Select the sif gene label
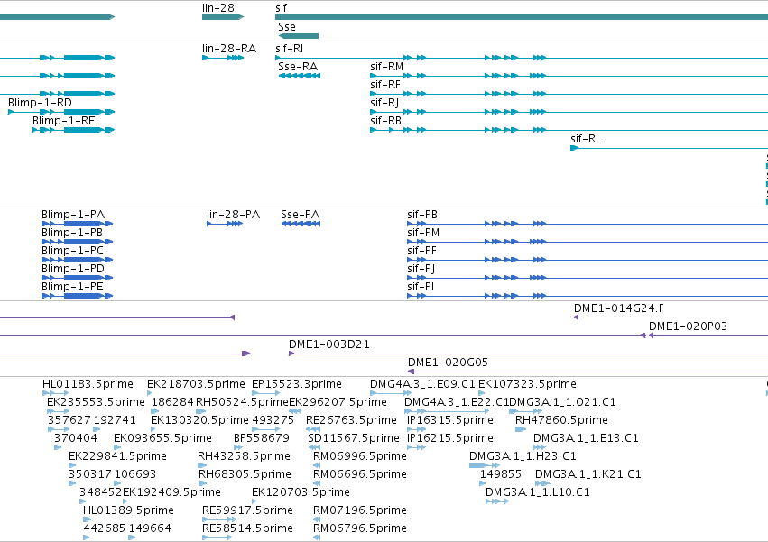This screenshot has height=542, width=768. click(281, 8)
